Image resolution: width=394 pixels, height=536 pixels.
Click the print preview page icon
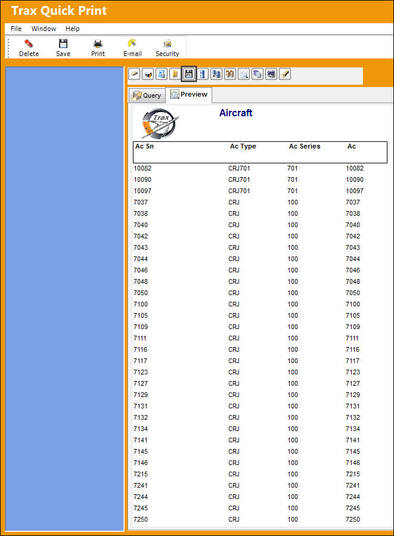[x=162, y=74]
